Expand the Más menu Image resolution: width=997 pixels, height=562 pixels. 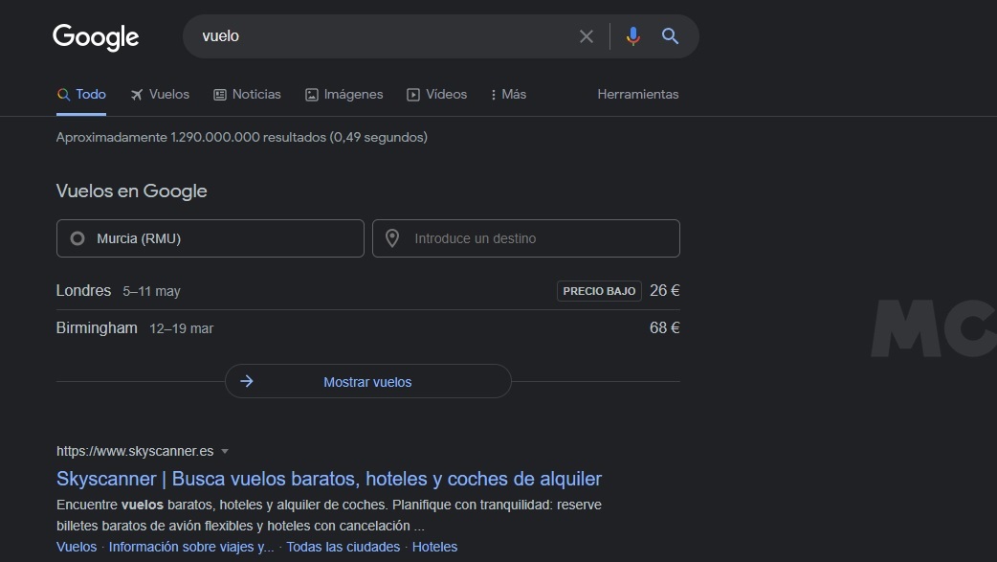coord(508,94)
